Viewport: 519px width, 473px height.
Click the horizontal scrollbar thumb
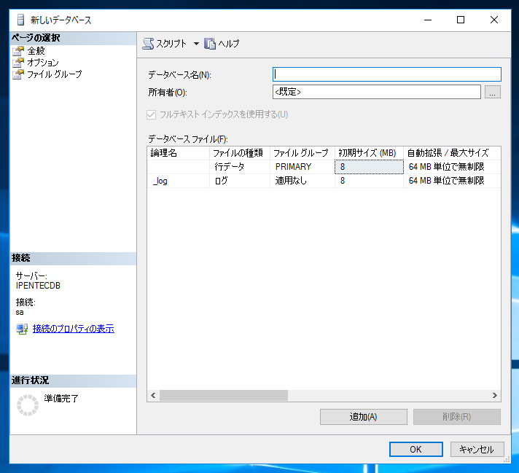(x=224, y=395)
